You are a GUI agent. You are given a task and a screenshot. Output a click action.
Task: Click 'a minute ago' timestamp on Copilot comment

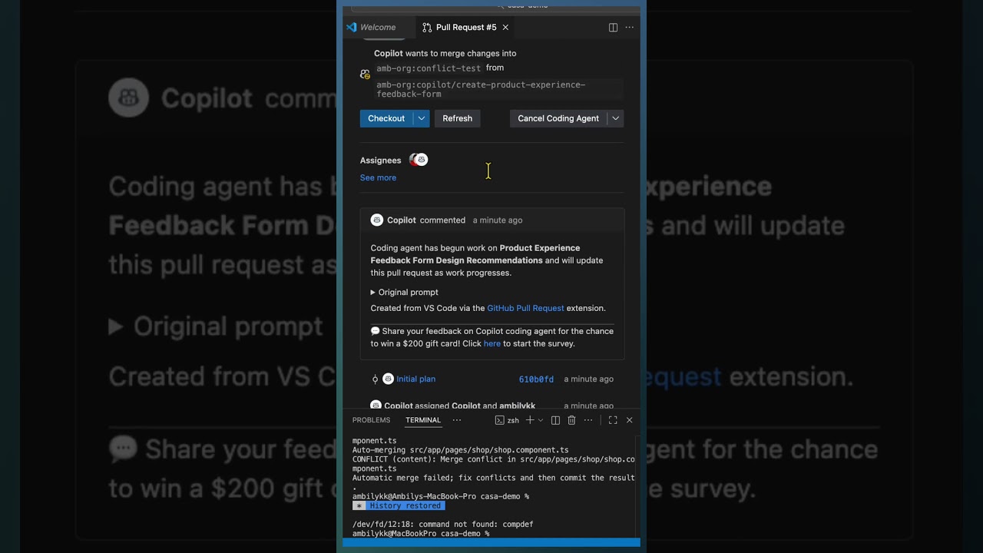pos(498,220)
